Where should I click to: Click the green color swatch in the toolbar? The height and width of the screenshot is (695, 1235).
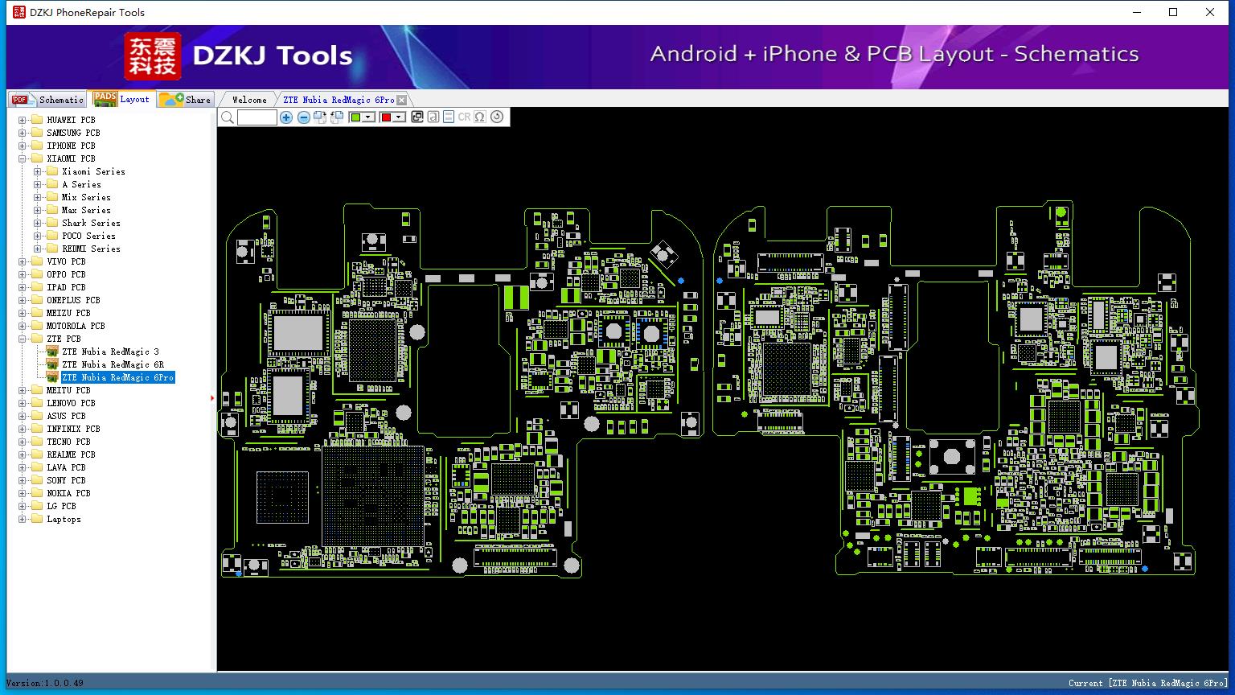tap(355, 117)
